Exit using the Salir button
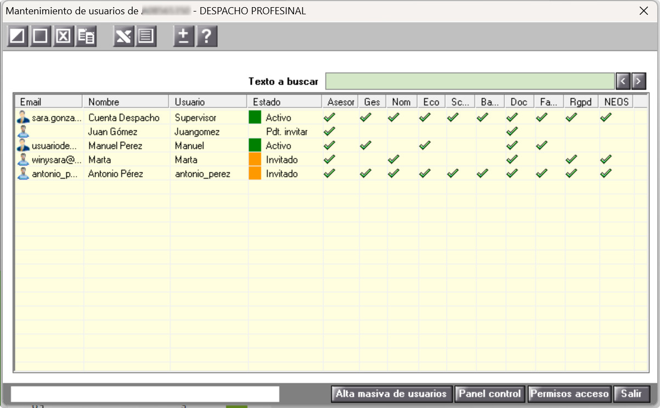660x408 pixels. point(631,394)
